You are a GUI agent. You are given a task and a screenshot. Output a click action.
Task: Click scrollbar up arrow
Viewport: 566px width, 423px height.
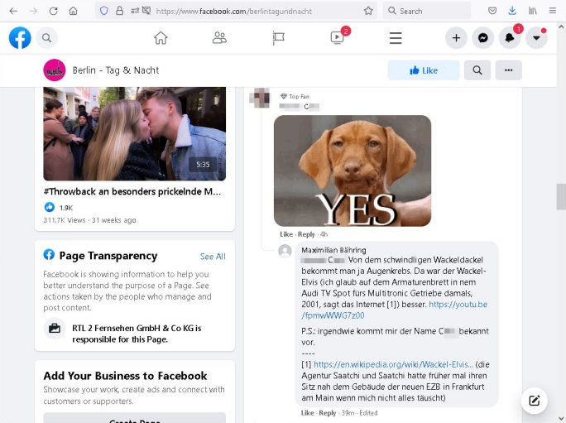pyautogui.click(x=561, y=26)
